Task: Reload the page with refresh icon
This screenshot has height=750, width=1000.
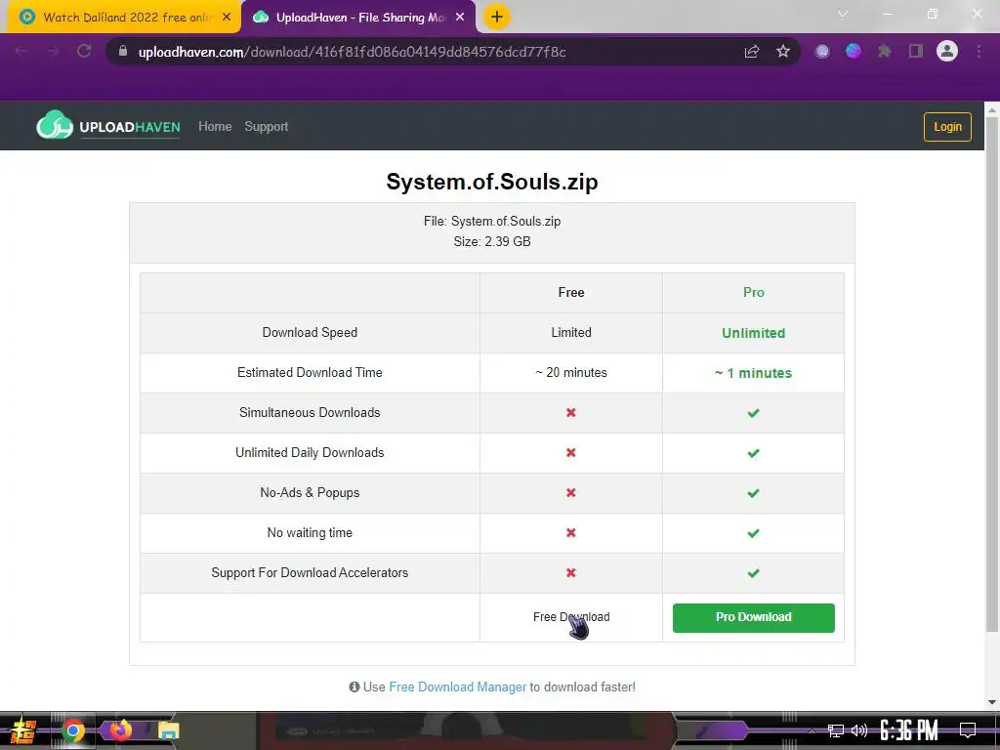Action: pyautogui.click(x=84, y=51)
